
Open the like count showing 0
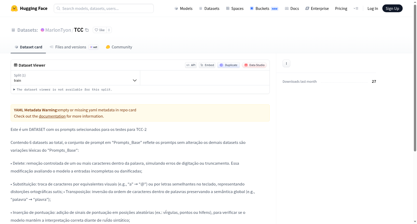pyautogui.click(x=109, y=30)
